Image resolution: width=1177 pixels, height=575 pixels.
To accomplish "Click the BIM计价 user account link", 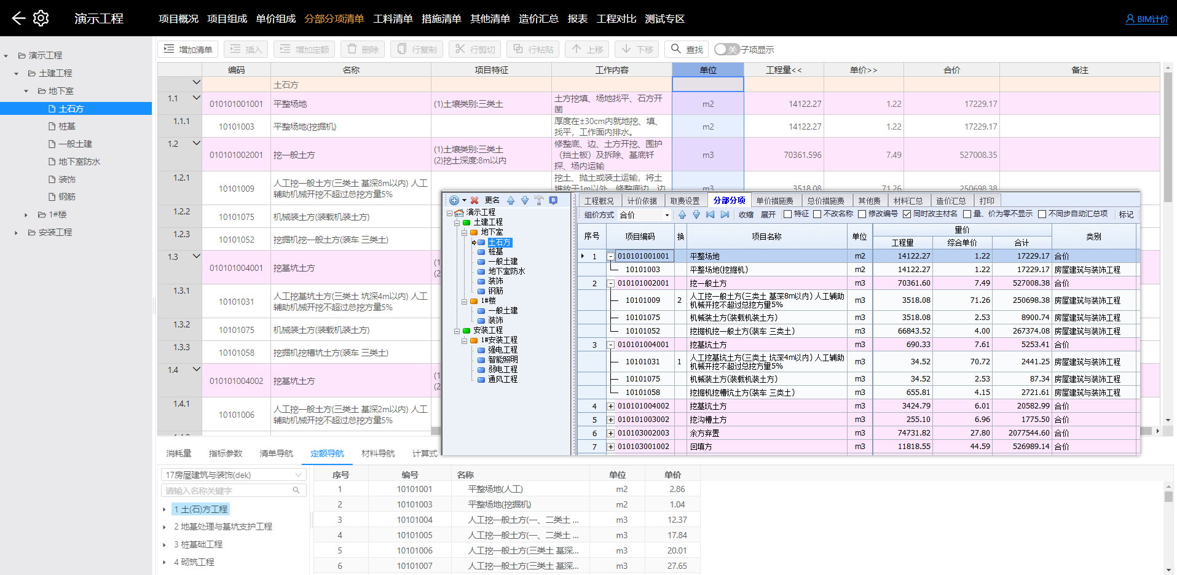I will [1147, 19].
